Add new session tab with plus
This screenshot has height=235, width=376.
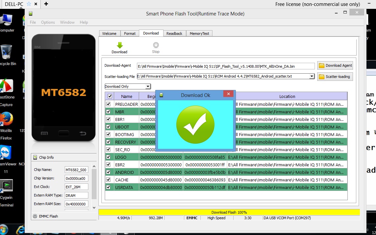tap(46, 4)
